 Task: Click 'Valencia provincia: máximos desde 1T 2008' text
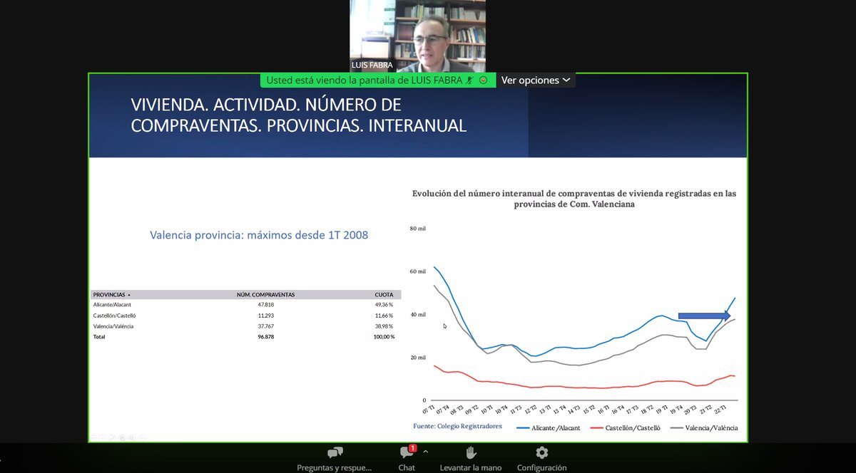[259, 234]
